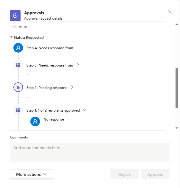Click the Reject button
The image size is (180, 188).
[x=125, y=175]
